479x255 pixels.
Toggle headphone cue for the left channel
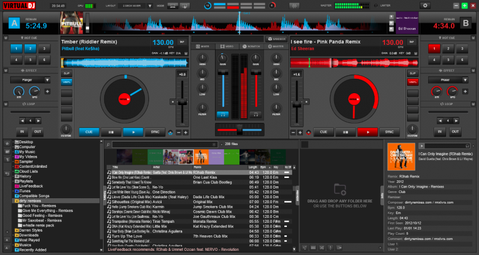tap(224, 113)
